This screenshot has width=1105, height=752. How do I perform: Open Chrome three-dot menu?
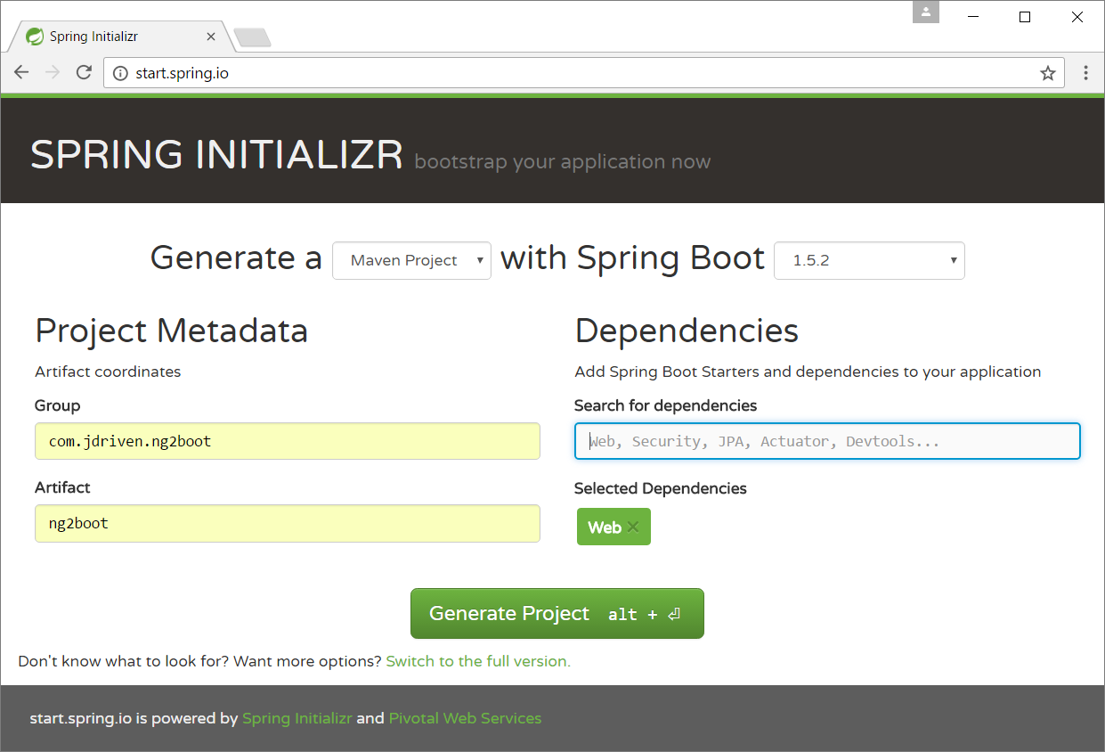(x=1085, y=73)
